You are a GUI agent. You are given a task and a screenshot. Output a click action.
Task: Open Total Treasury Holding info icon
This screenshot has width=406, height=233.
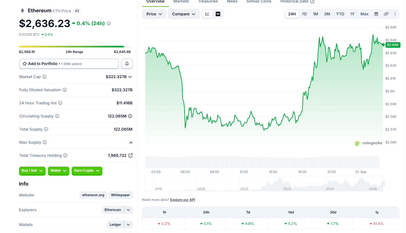(65, 155)
